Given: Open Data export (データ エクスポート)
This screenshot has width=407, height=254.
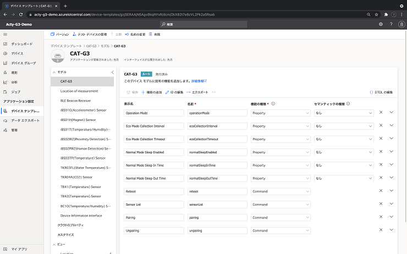Looking at the screenshot, I should tap(22, 120).
